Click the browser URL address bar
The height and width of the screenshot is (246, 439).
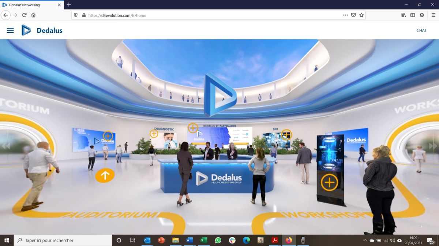[212, 15]
